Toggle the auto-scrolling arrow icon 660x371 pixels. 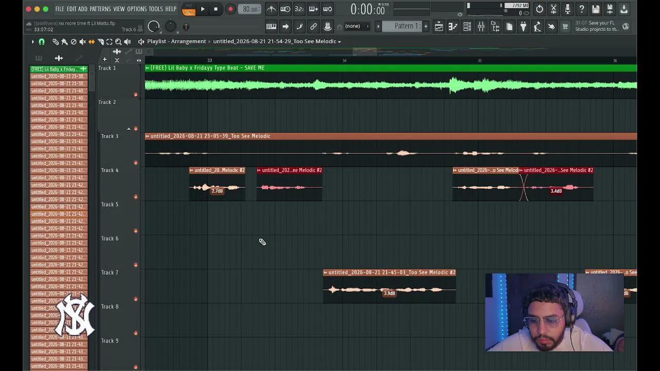[x=285, y=26]
